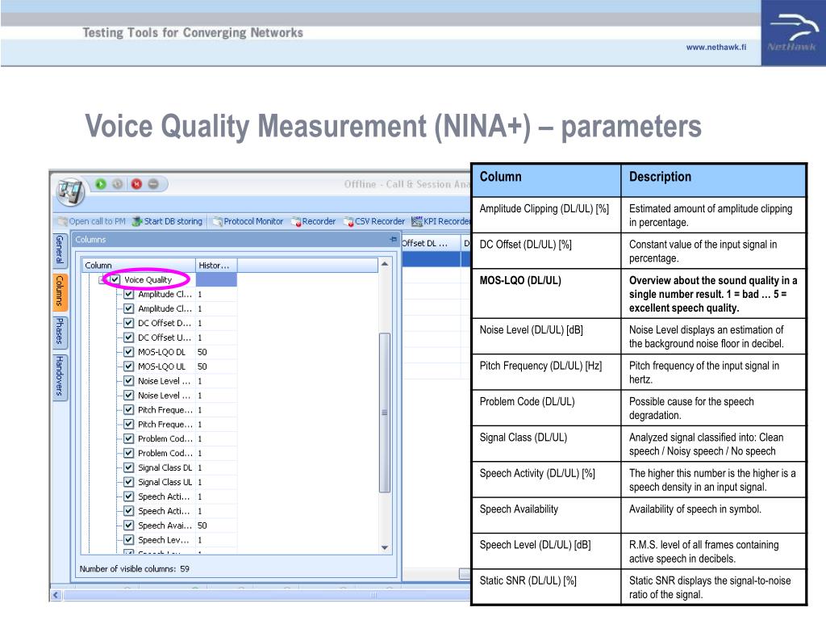Click the Call & Session Analyzer application logo
The image size is (826, 620).
(x=71, y=191)
